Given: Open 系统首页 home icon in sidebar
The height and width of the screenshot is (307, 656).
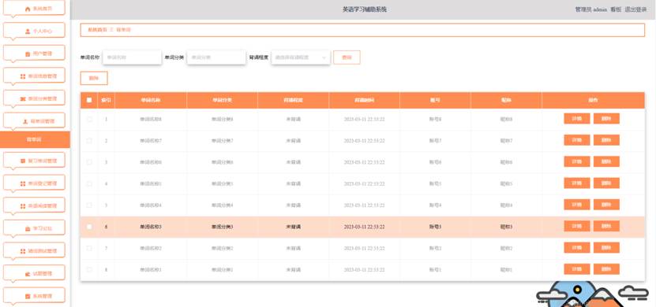Looking at the screenshot, I should pyautogui.click(x=28, y=9).
